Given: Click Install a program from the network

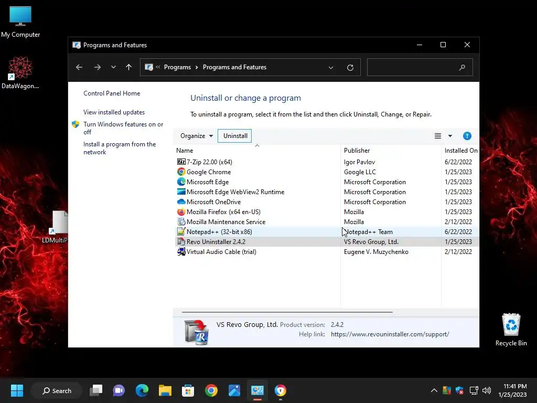Looking at the screenshot, I should (120, 148).
